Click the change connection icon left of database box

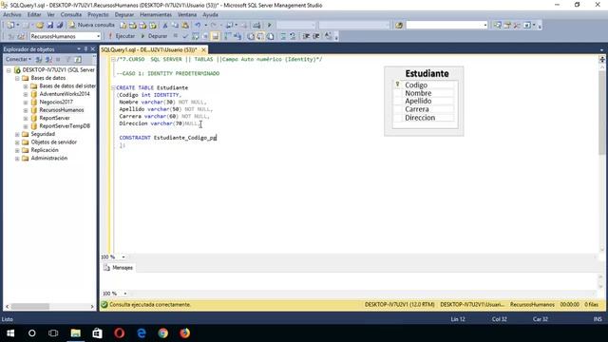point(21,36)
